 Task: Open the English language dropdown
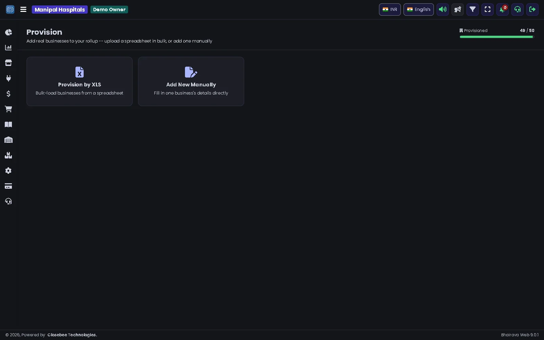(x=419, y=10)
